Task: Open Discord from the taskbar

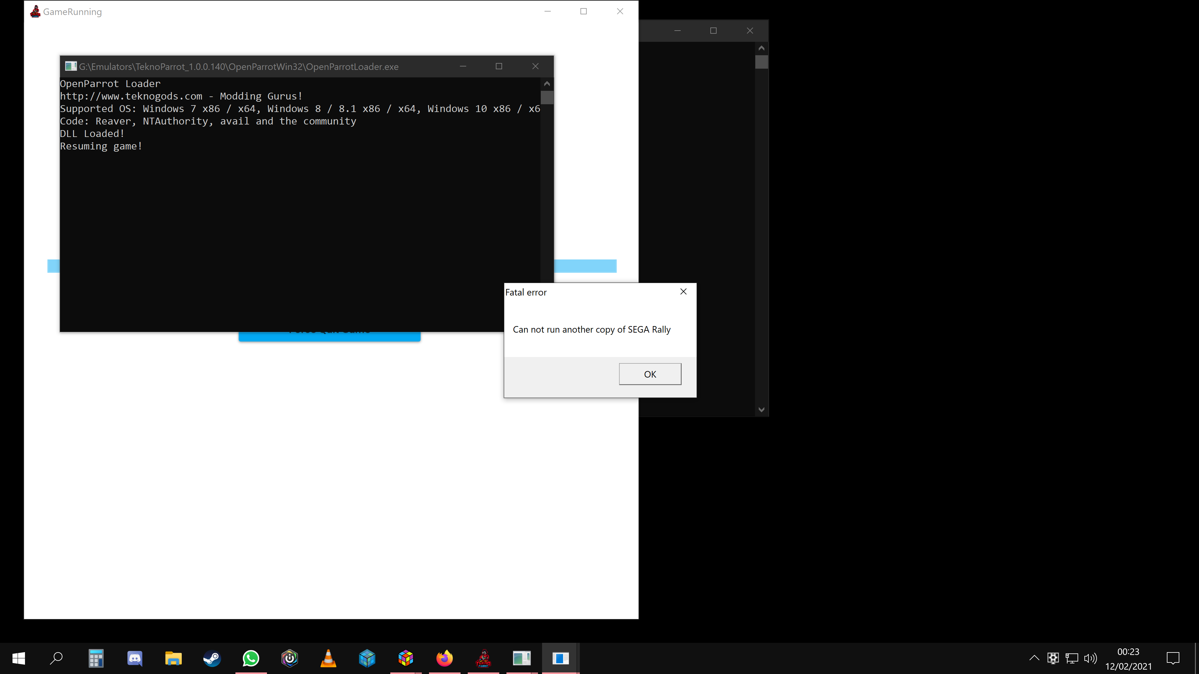Action: click(135, 658)
